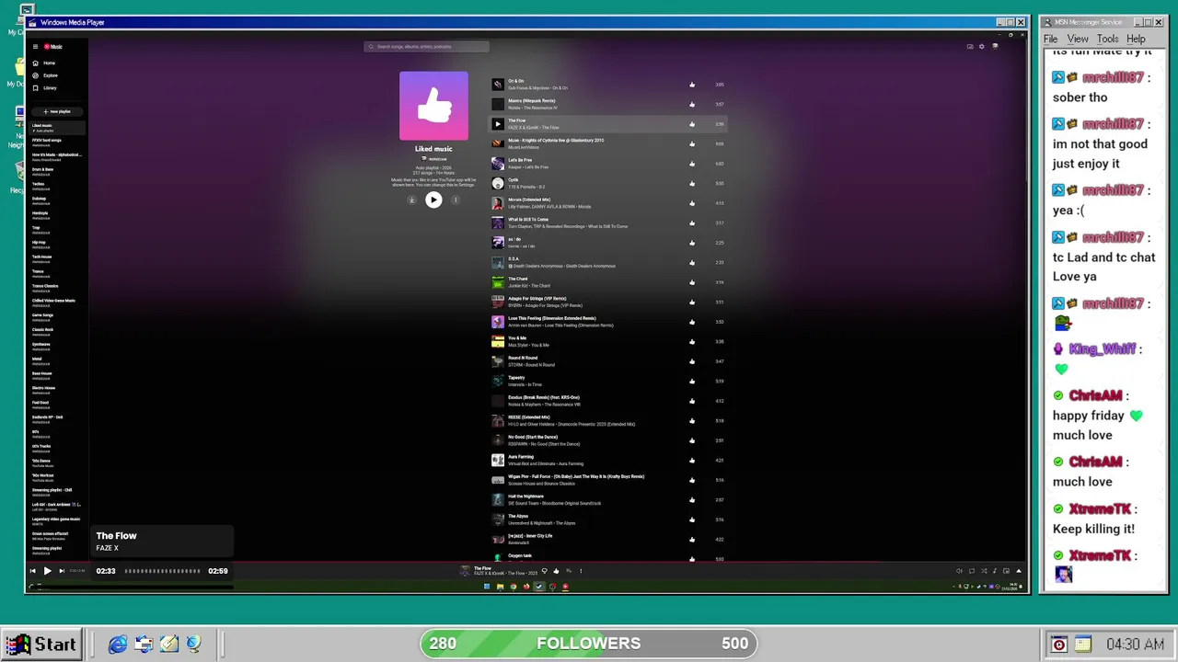Skip to the next track in the player bar
This screenshot has width=1178, height=662.
[x=62, y=571]
